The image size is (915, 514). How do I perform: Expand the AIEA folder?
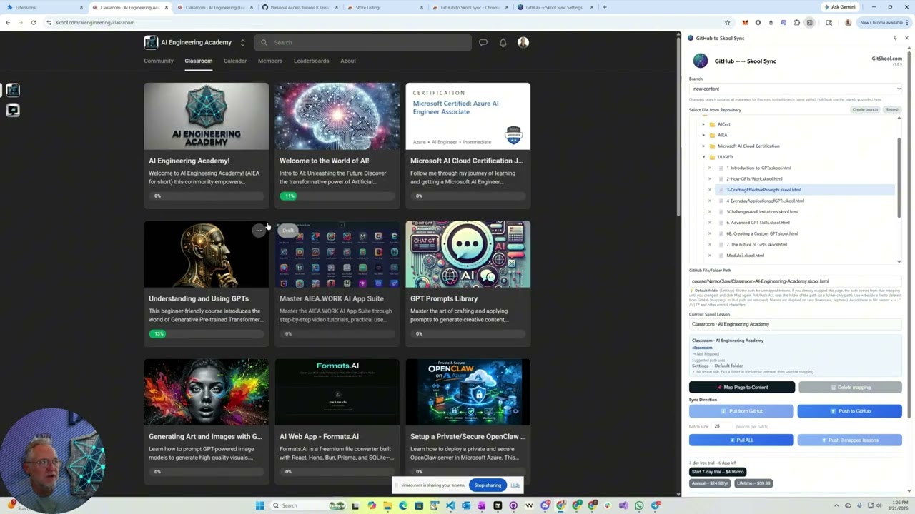click(x=703, y=135)
